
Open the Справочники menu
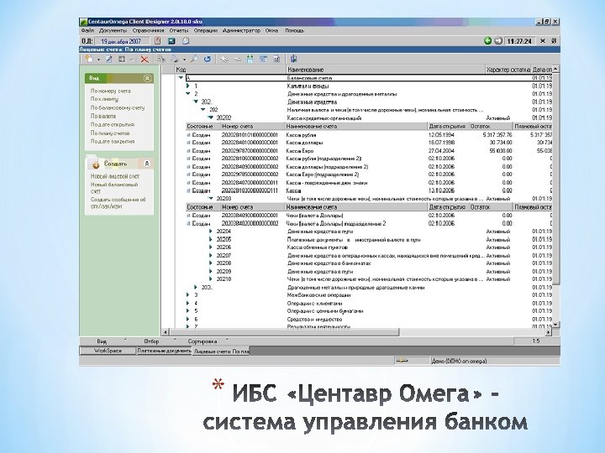148,30
